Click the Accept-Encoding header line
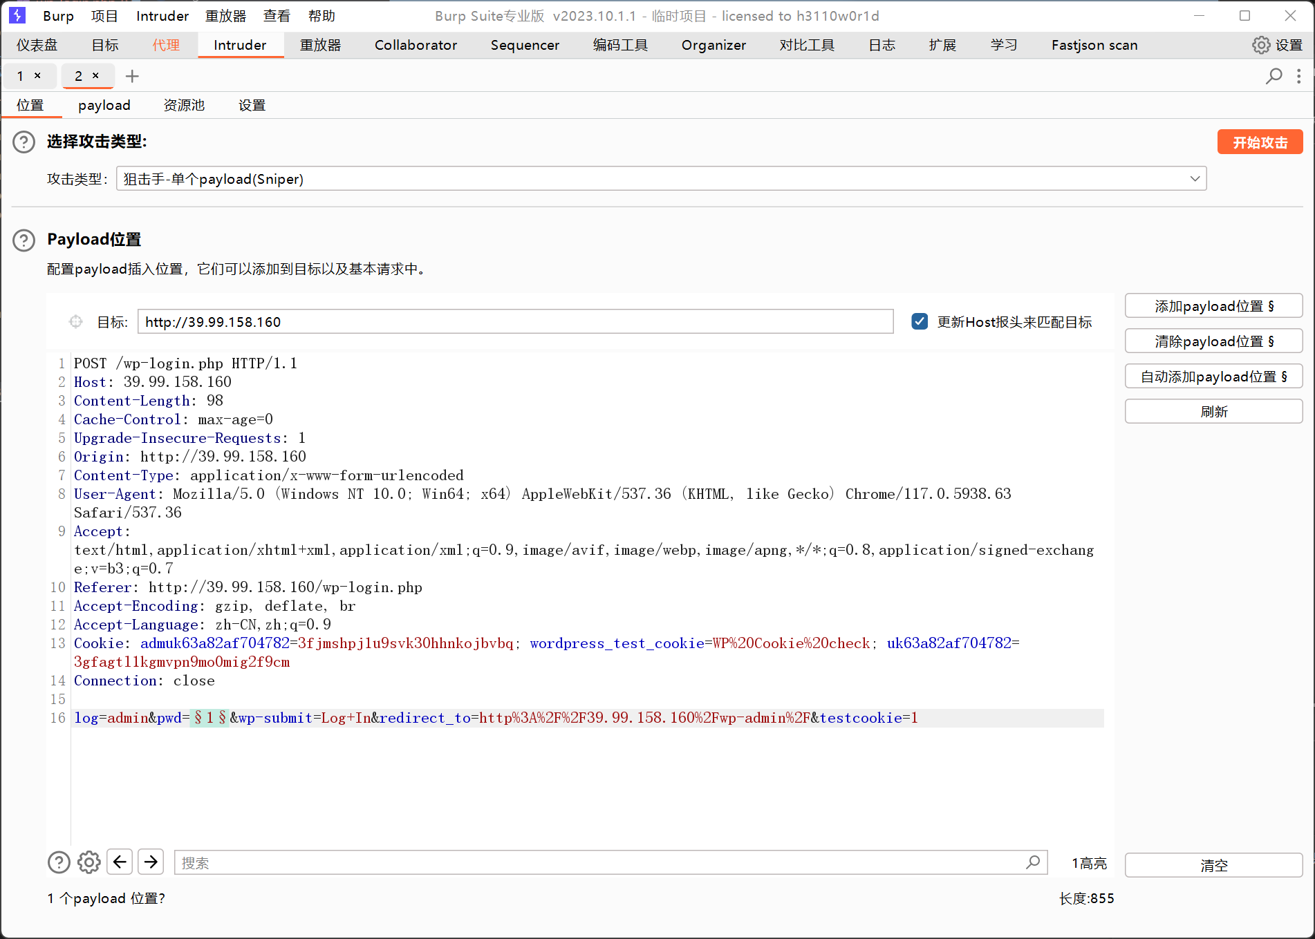Screen dimensions: 1315x939 (215, 606)
